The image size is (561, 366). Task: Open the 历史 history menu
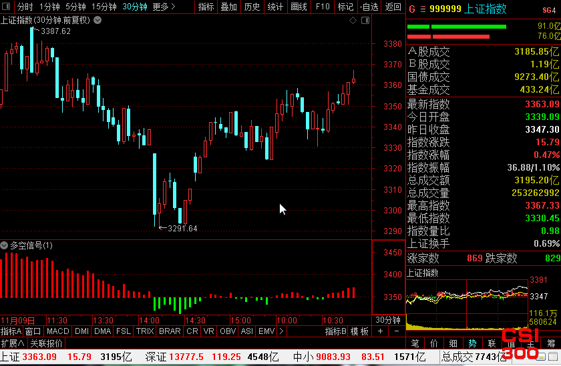252,7
